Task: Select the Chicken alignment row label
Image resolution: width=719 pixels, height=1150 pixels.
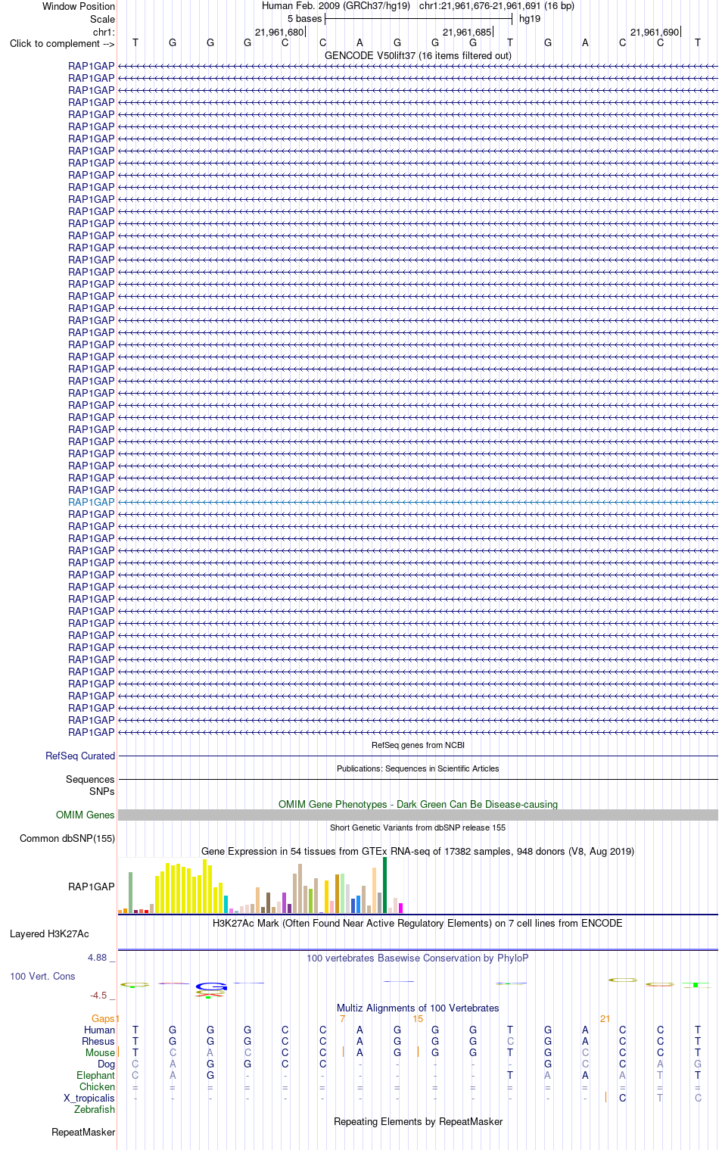Action: tap(97, 1086)
